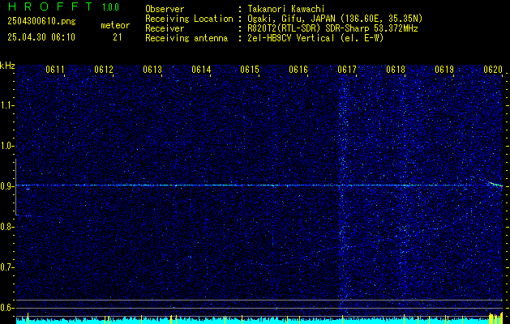
Task: Click the kHz axis unit label
Action: point(7,66)
